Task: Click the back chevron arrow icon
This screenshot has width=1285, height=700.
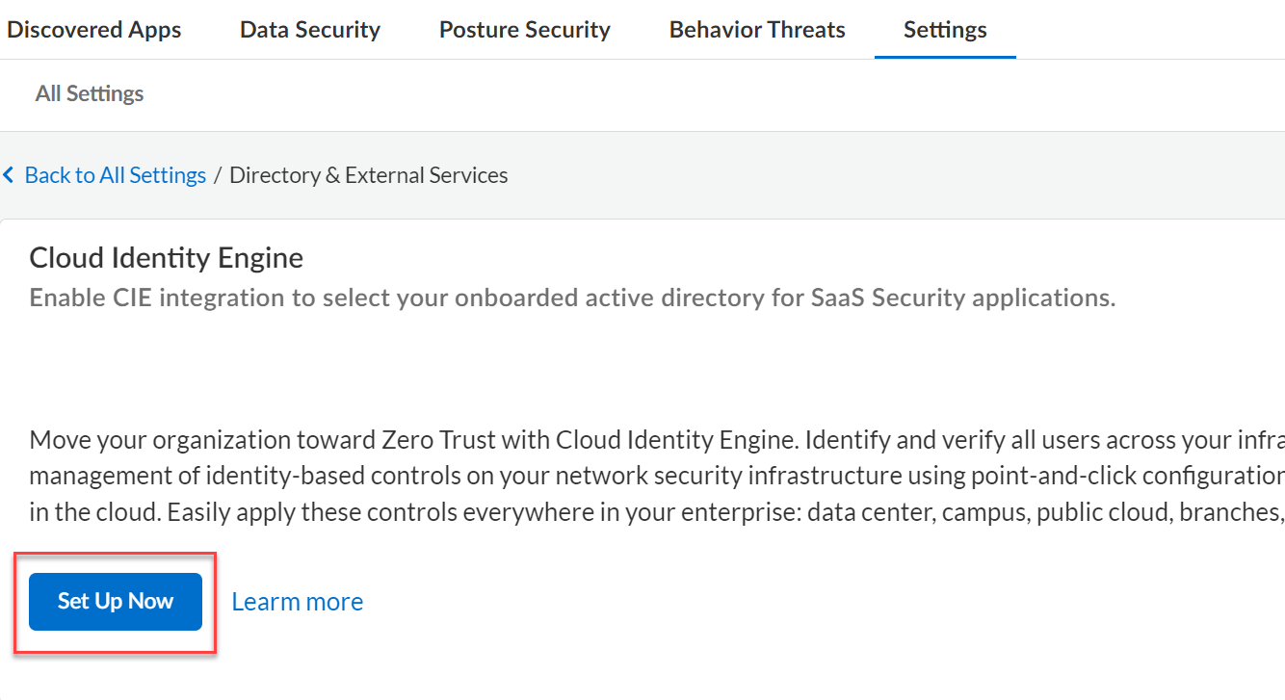Action: [9, 175]
